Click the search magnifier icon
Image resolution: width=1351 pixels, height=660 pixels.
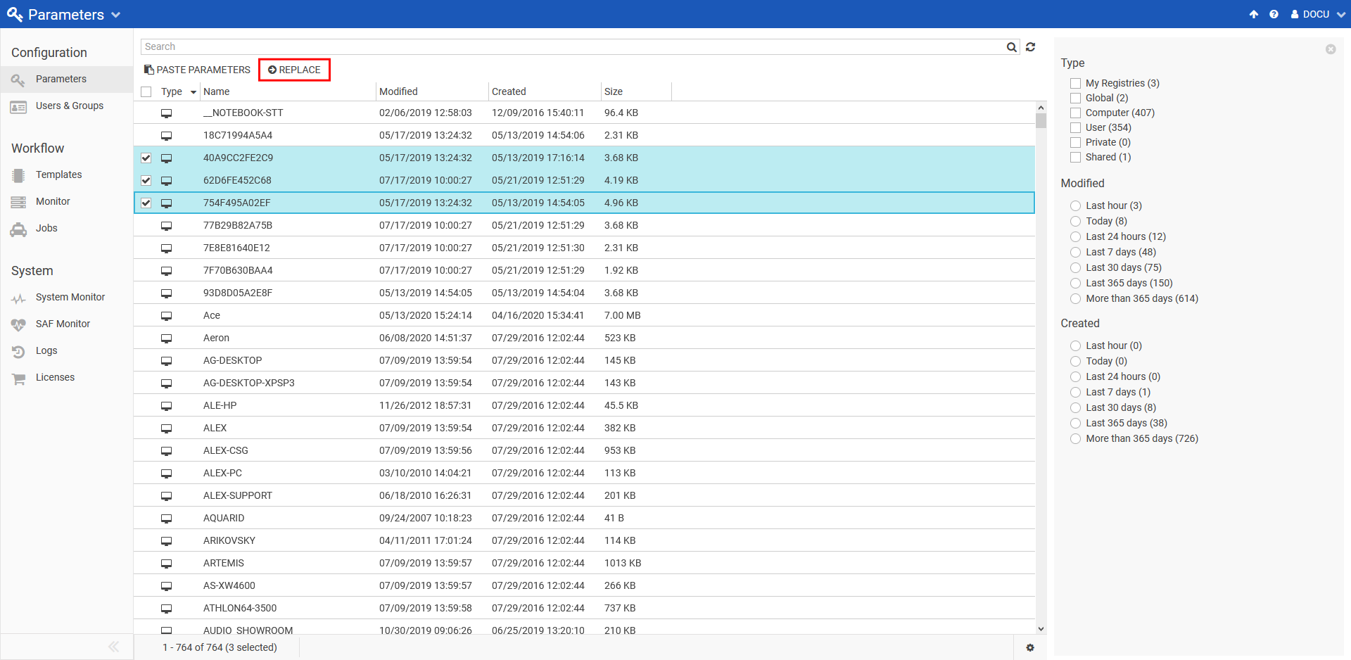(1011, 47)
